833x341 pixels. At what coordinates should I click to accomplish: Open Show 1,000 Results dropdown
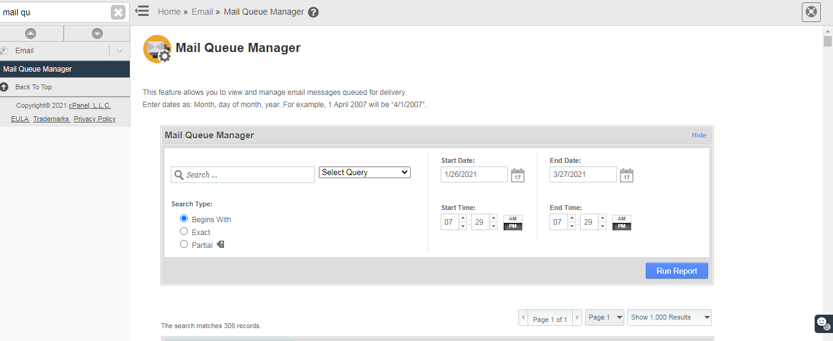(670, 317)
